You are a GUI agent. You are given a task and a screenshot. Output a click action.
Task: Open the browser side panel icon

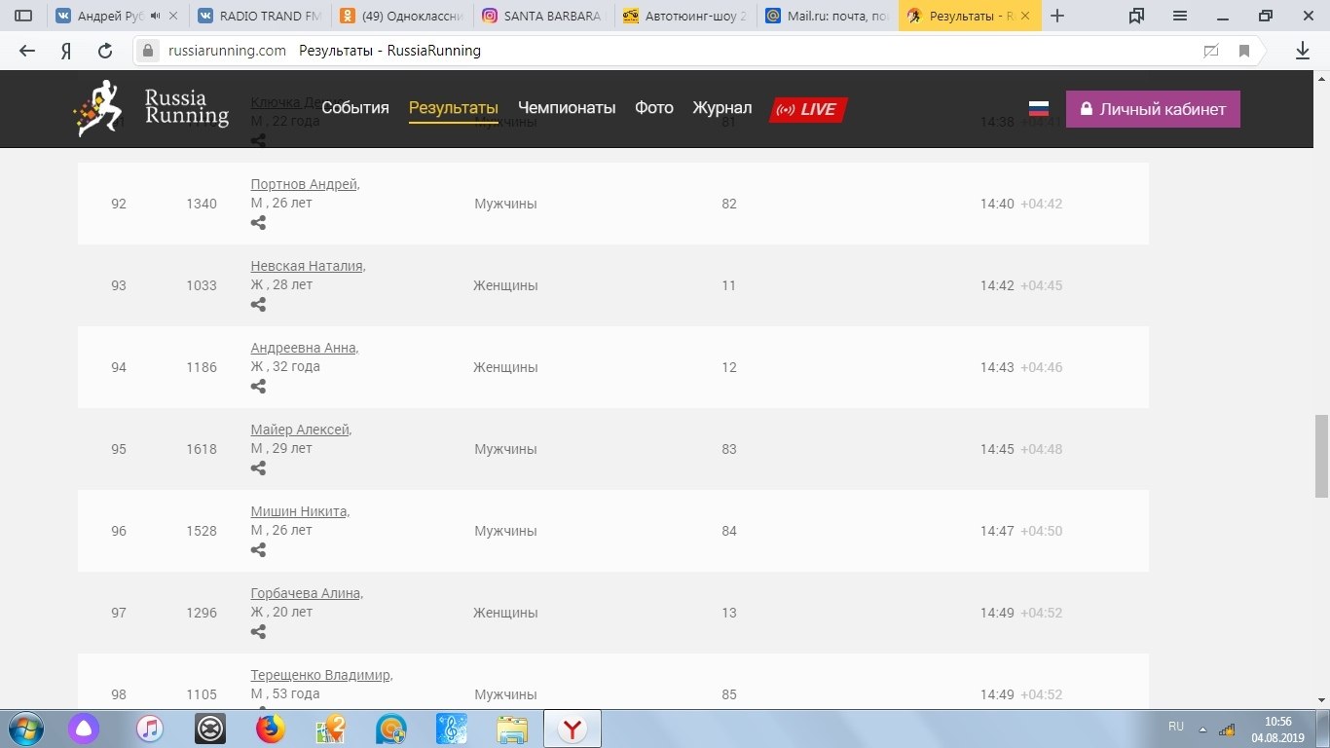tap(23, 16)
